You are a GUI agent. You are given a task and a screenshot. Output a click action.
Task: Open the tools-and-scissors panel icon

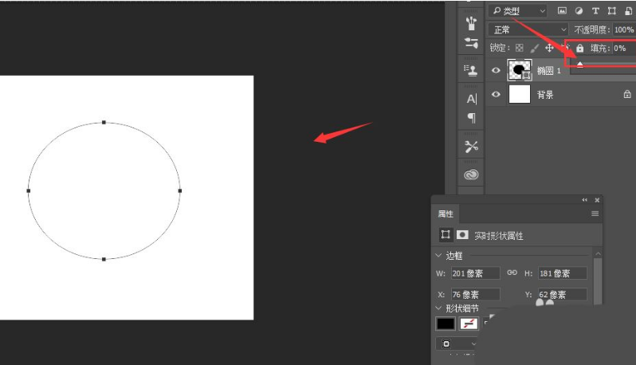click(471, 147)
